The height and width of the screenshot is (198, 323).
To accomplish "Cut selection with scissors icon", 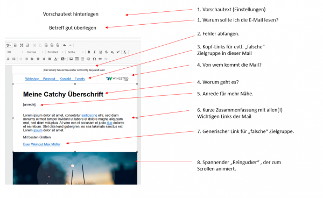I will (34, 45).
